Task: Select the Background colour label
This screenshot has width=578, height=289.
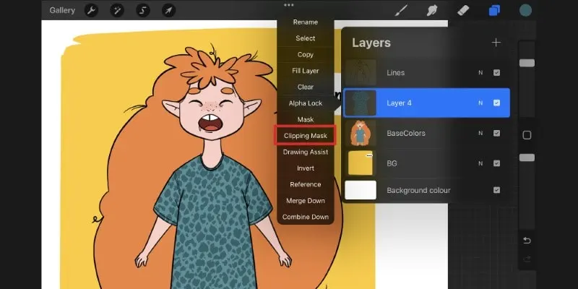Action: (x=418, y=190)
